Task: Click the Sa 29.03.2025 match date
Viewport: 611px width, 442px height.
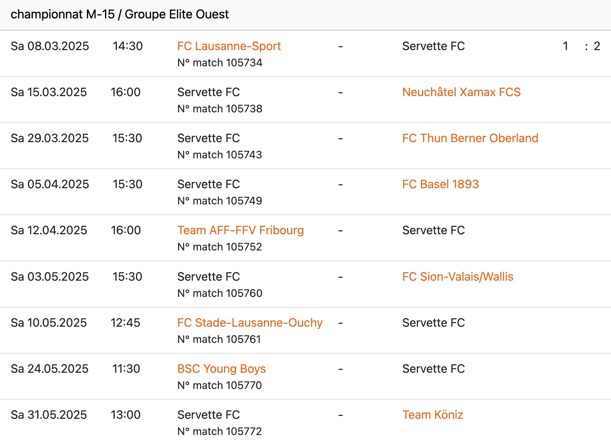Action: [50, 138]
